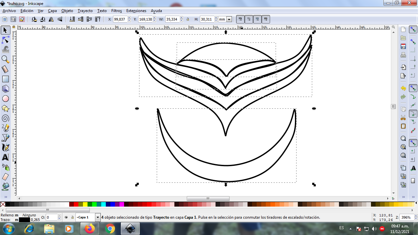Select the Selector arrow tool

click(5, 30)
